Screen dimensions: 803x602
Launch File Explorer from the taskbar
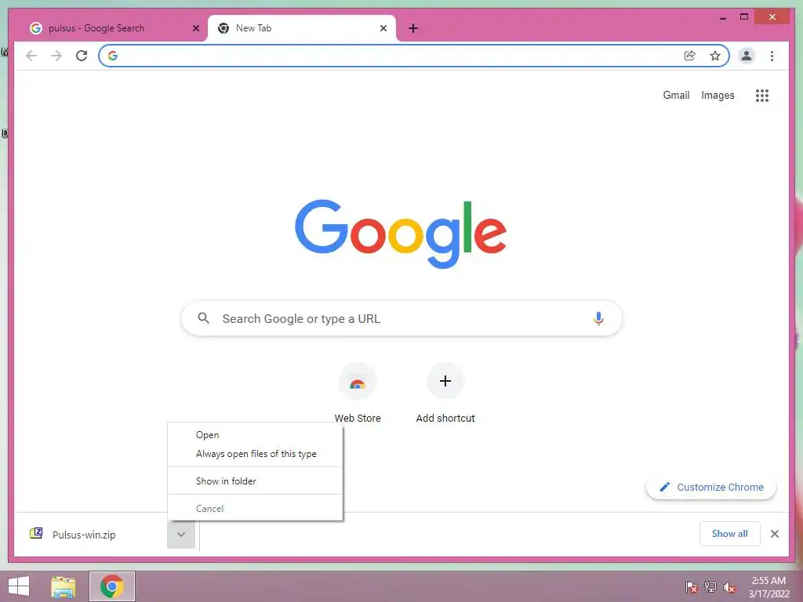click(64, 586)
